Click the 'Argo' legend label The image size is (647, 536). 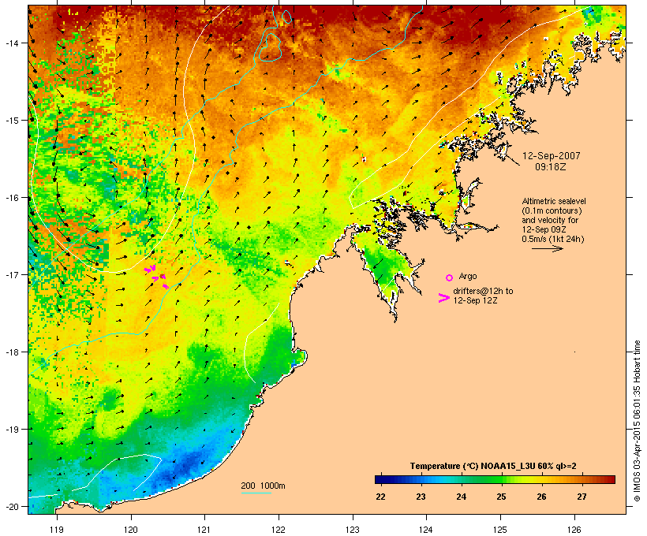pos(468,276)
